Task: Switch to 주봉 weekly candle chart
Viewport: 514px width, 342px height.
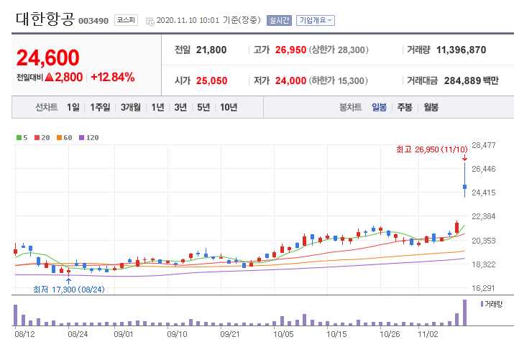Action: [x=405, y=107]
